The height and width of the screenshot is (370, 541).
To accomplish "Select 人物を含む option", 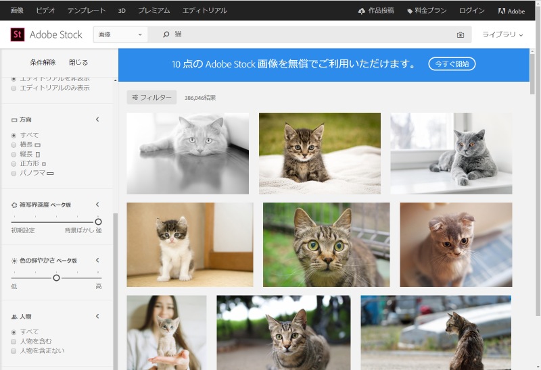I will click(x=14, y=342).
